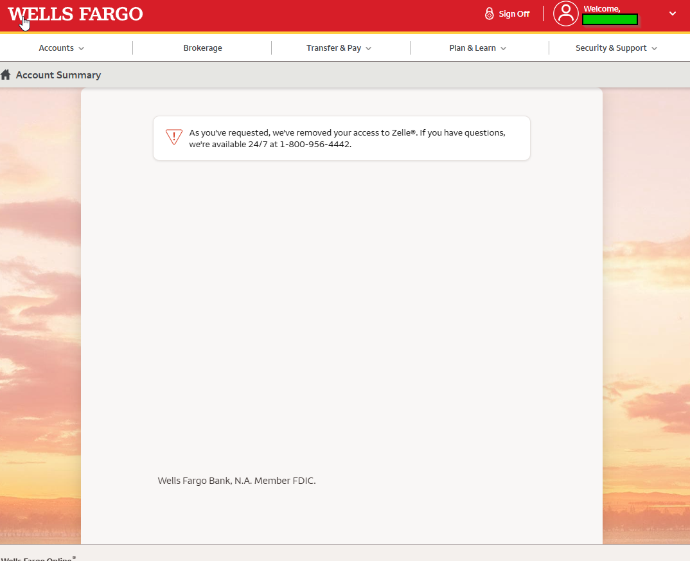
Task: Click the Account Summary heading link
Action: [58, 75]
